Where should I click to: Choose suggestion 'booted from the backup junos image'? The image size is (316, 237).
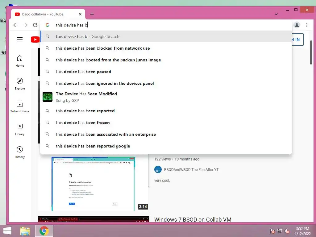click(166, 60)
